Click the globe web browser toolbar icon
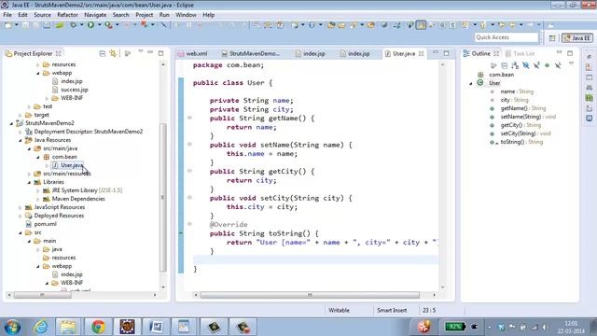The width and height of the screenshot is (597, 336). click(384, 25)
